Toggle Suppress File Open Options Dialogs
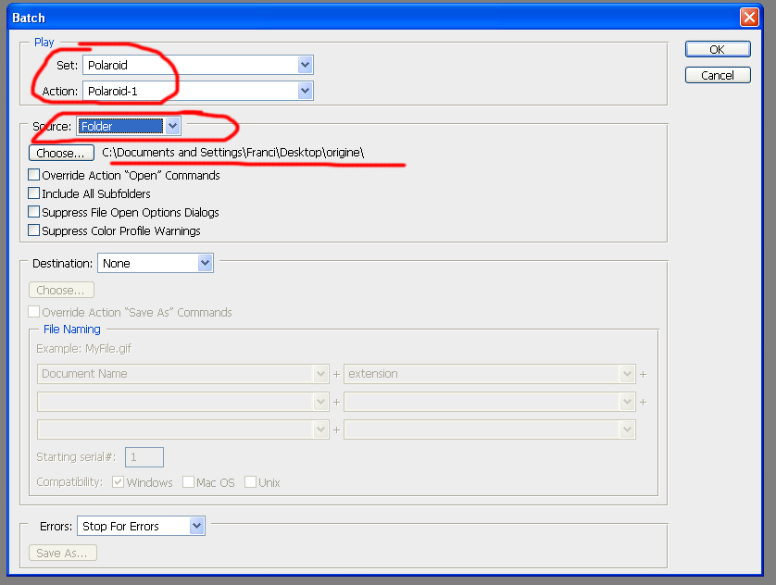 point(34,212)
